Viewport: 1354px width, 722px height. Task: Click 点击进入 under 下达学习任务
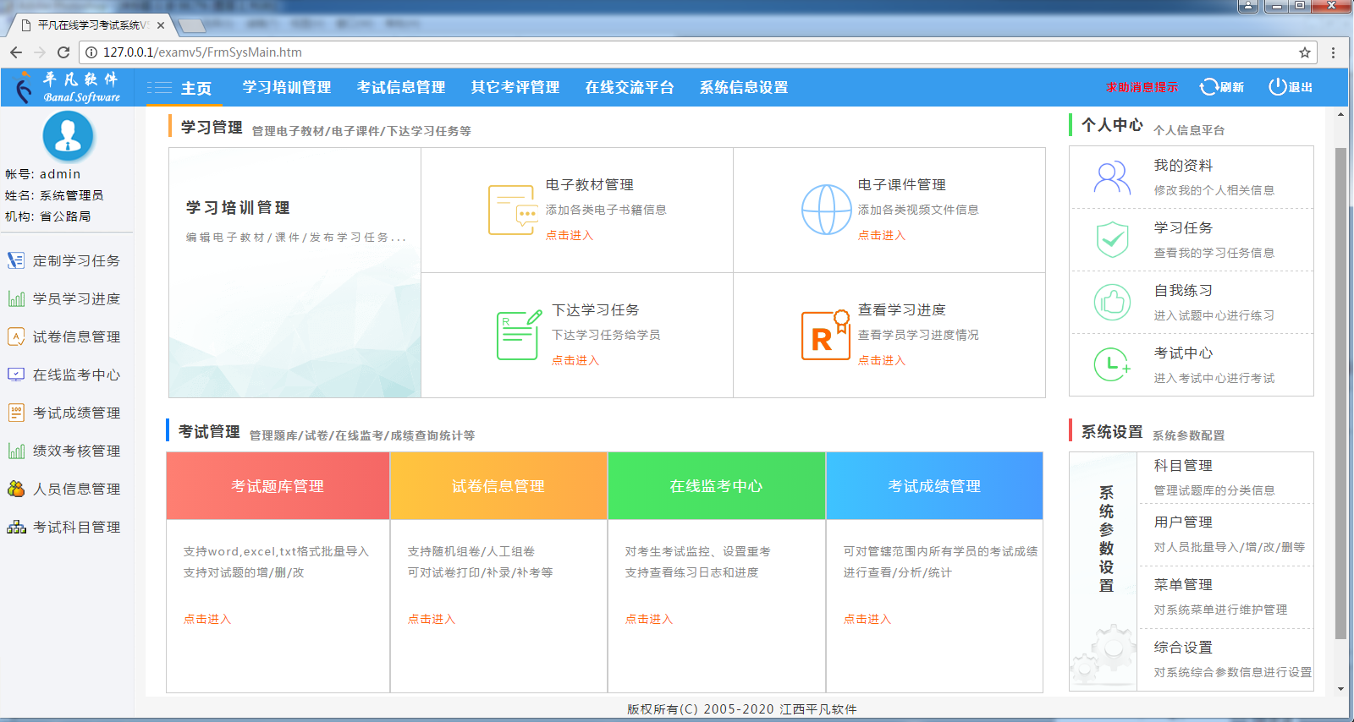[575, 360]
